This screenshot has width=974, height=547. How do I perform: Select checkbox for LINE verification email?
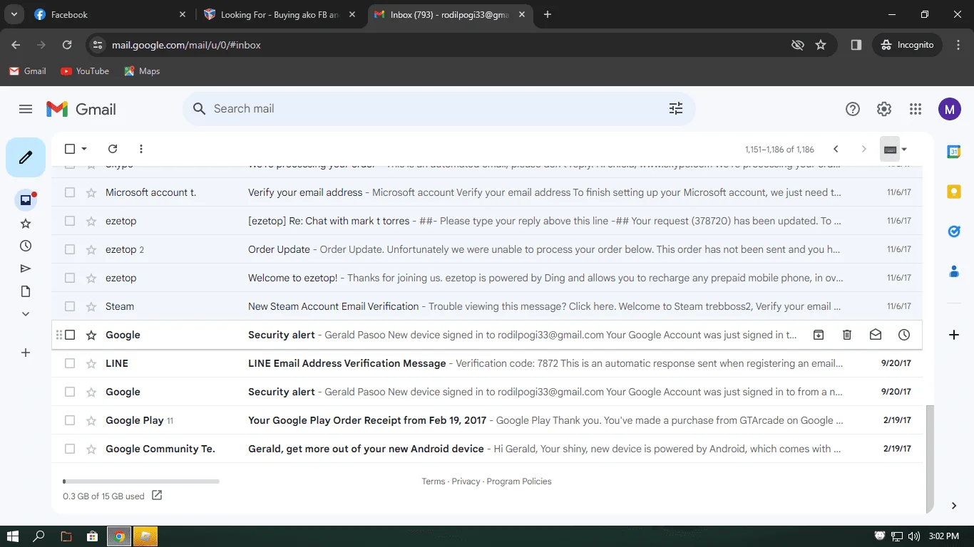pyautogui.click(x=70, y=363)
